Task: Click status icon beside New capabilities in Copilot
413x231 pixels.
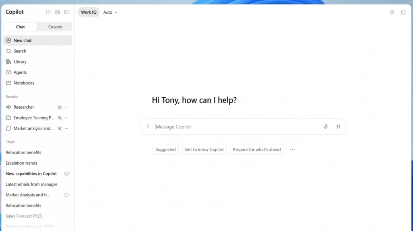Action: tap(67, 174)
